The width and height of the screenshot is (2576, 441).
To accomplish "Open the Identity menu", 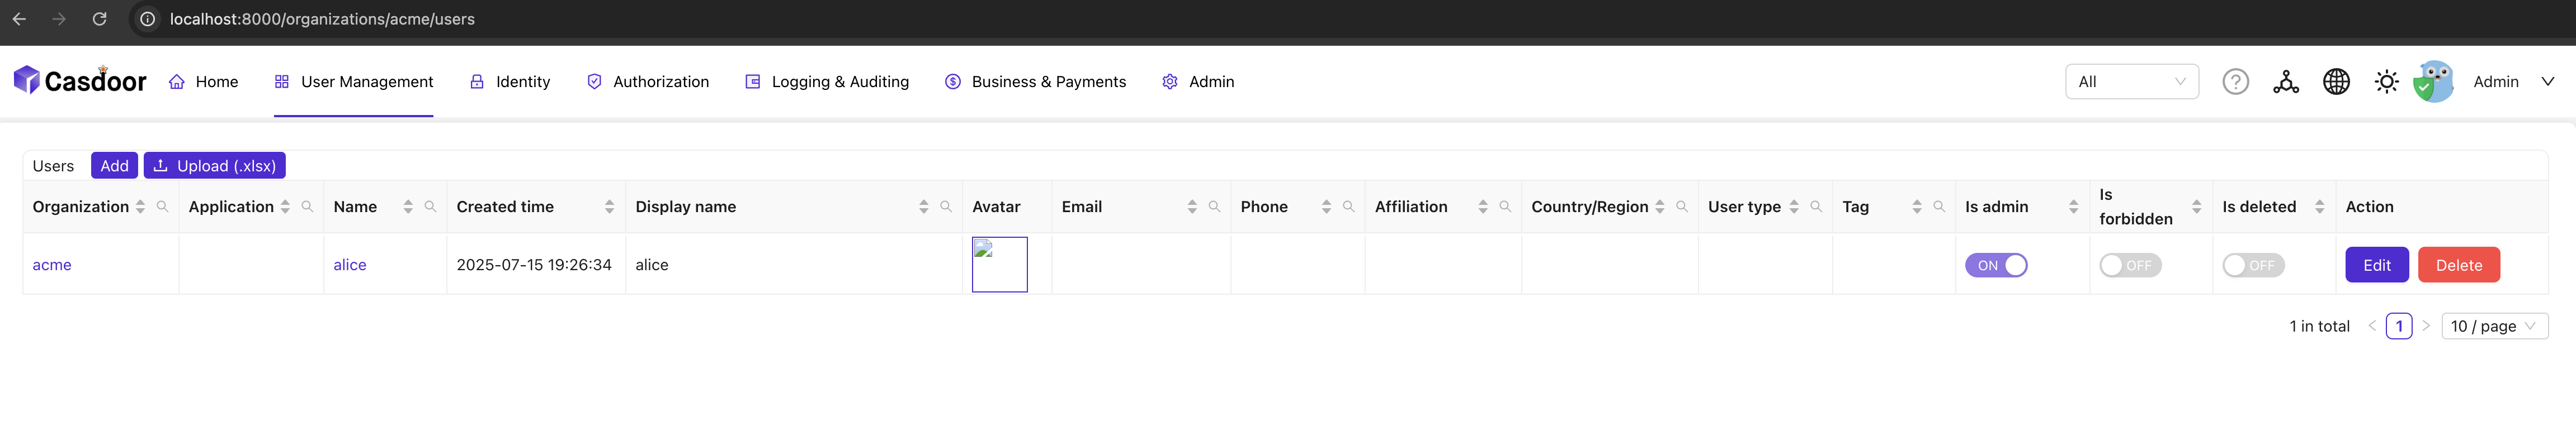I will click(x=510, y=82).
